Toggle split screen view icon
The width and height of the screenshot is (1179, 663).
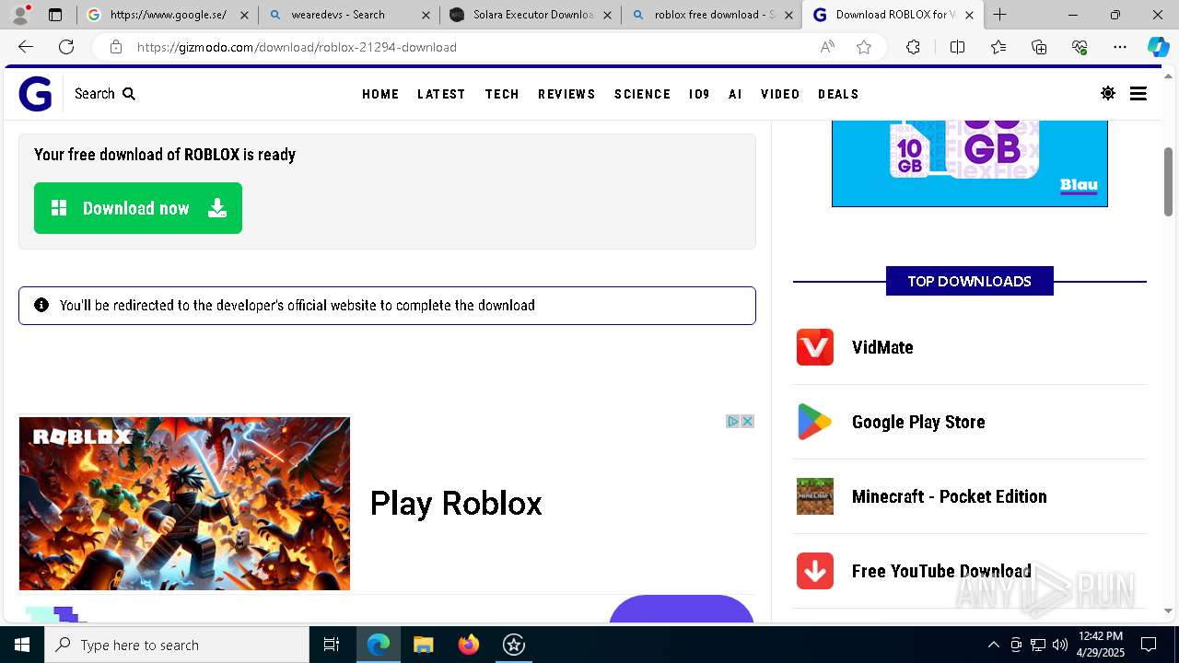957,47
